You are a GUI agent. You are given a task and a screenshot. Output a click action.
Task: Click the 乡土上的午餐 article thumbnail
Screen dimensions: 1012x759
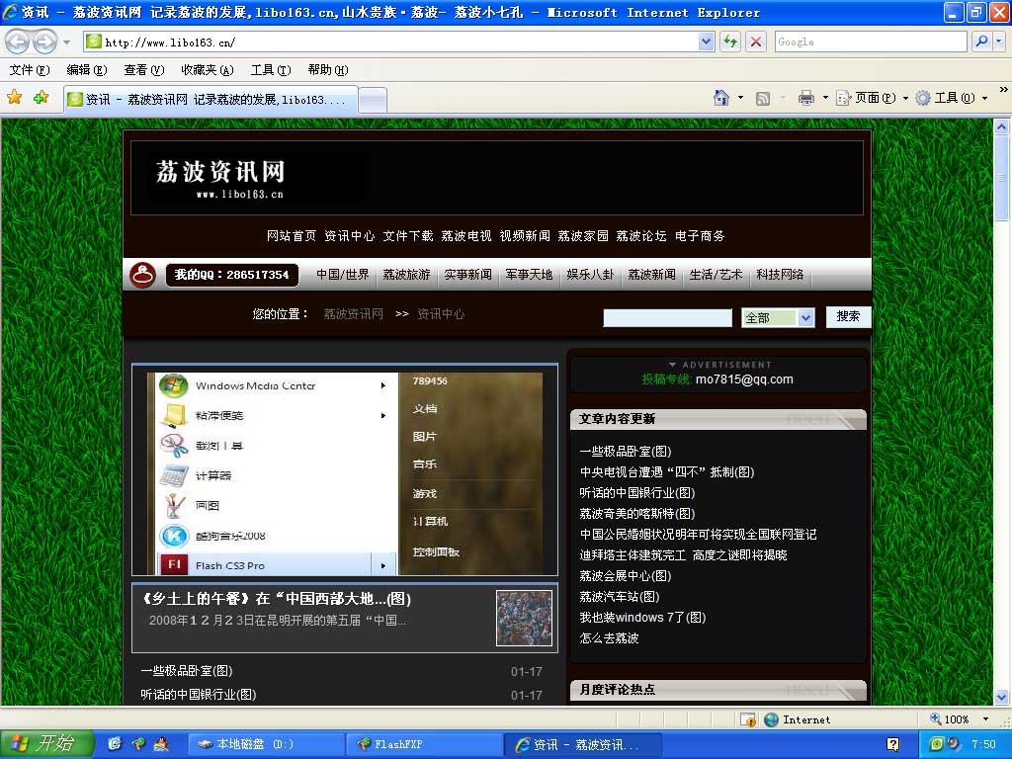coord(524,618)
